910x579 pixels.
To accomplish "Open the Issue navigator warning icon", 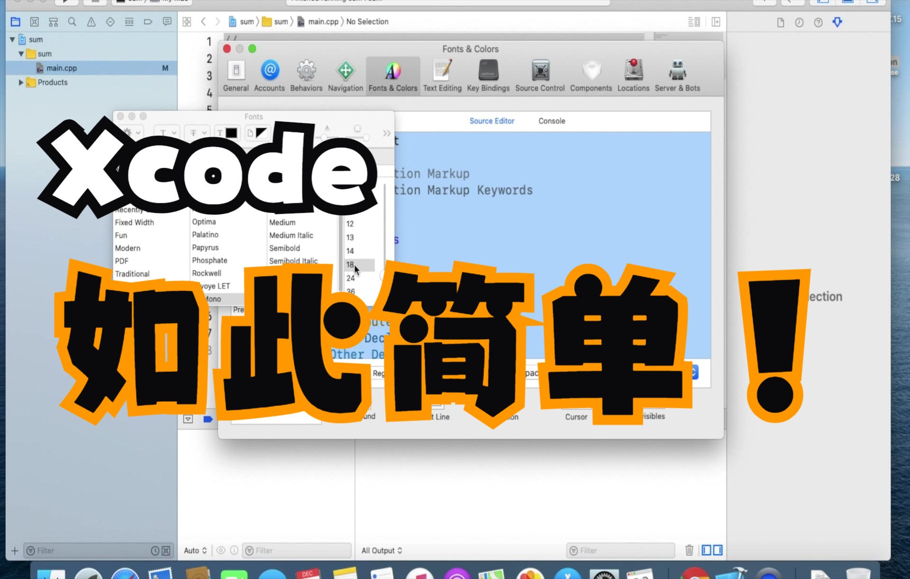I will (91, 22).
